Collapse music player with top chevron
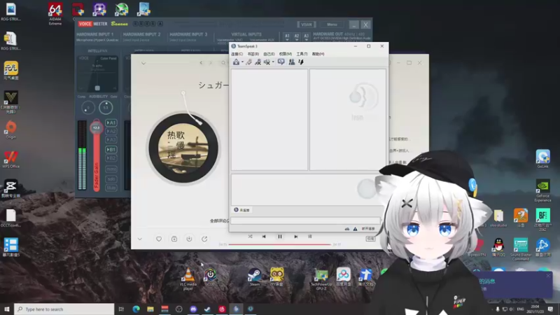Screen dimensions: 560x315 143,63
